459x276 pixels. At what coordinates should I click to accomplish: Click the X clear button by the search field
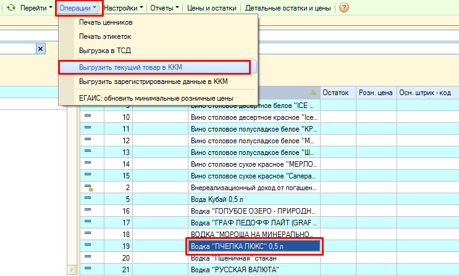(x=41, y=49)
